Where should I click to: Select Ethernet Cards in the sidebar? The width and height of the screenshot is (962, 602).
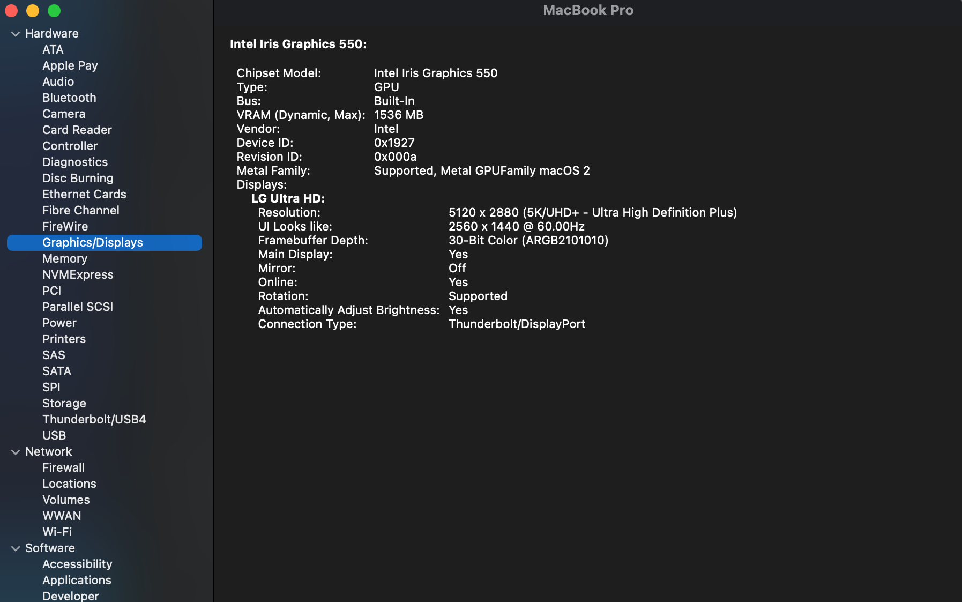tap(85, 194)
